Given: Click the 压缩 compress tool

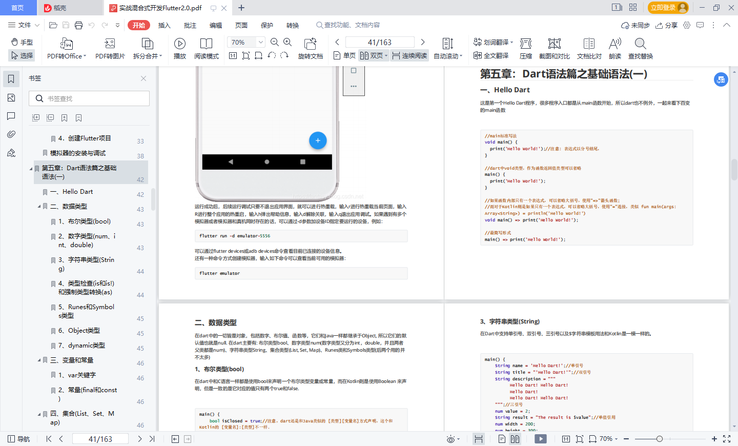Looking at the screenshot, I should pyautogui.click(x=526, y=49).
